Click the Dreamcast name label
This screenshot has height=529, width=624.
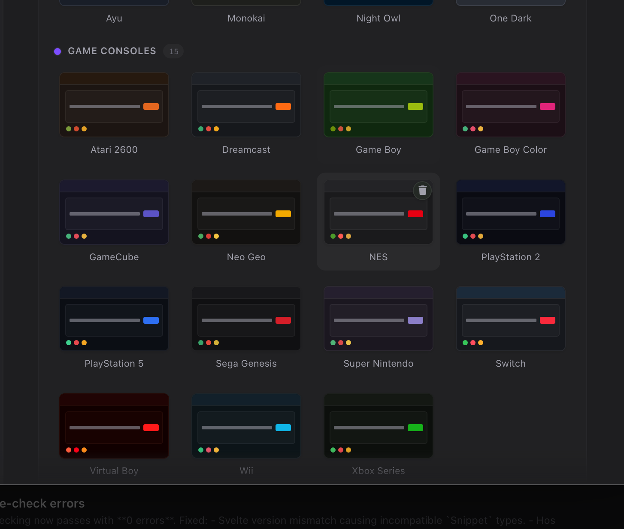coord(246,149)
